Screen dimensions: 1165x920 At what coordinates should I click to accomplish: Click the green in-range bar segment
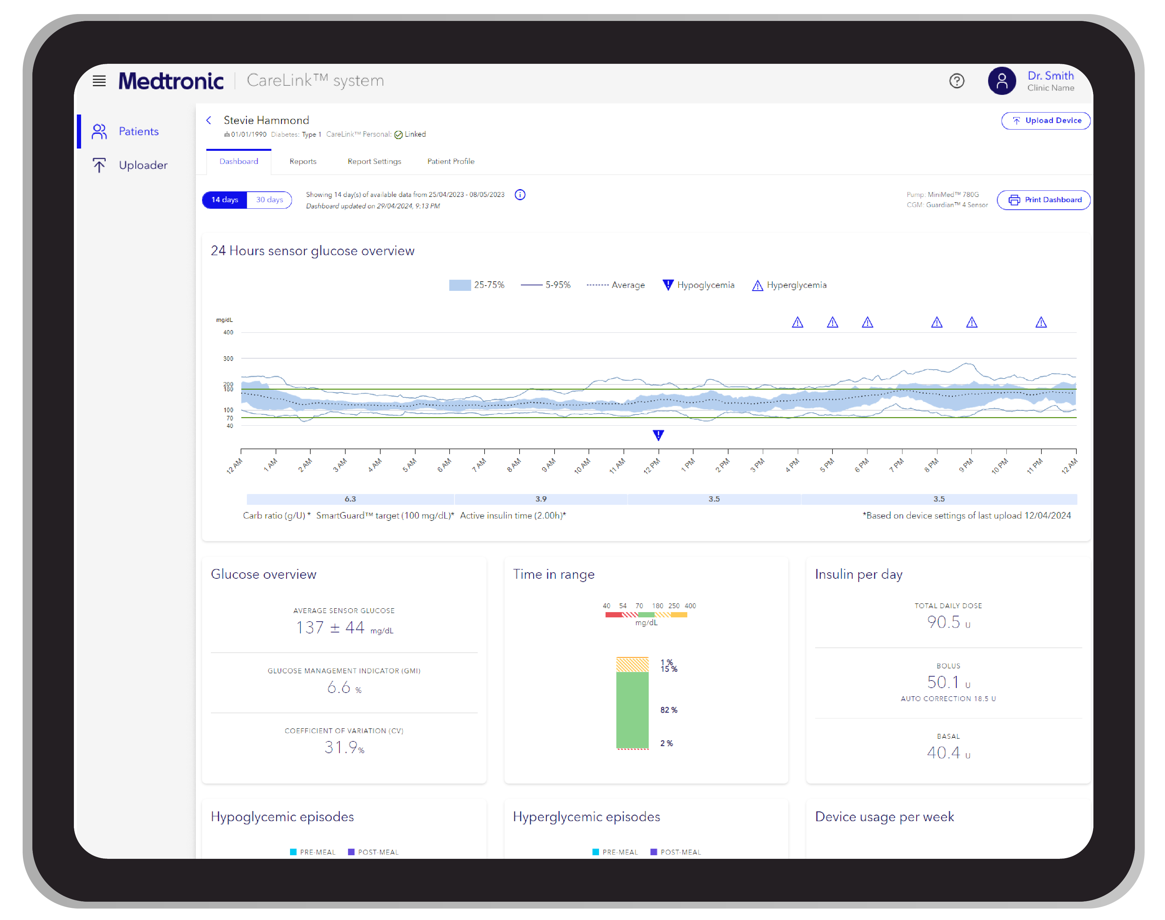(632, 709)
